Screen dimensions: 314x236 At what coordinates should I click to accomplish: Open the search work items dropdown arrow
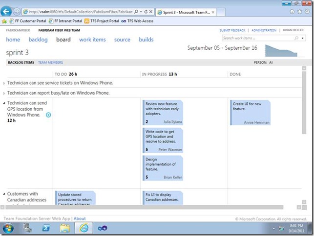tap(303, 38)
